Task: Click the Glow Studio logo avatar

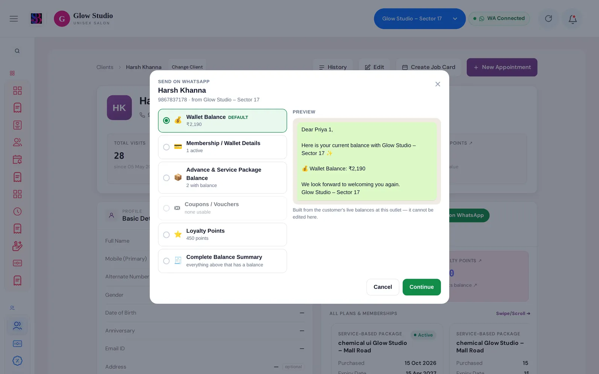Action: (62, 19)
